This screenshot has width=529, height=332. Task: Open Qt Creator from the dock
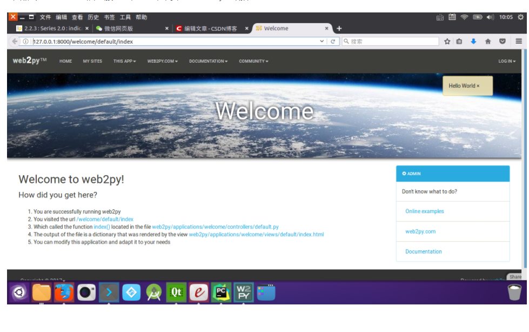click(x=176, y=292)
